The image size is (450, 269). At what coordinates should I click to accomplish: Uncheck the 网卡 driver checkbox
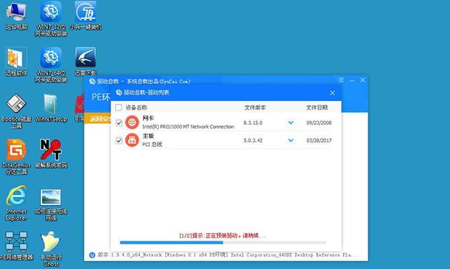tap(119, 123)
